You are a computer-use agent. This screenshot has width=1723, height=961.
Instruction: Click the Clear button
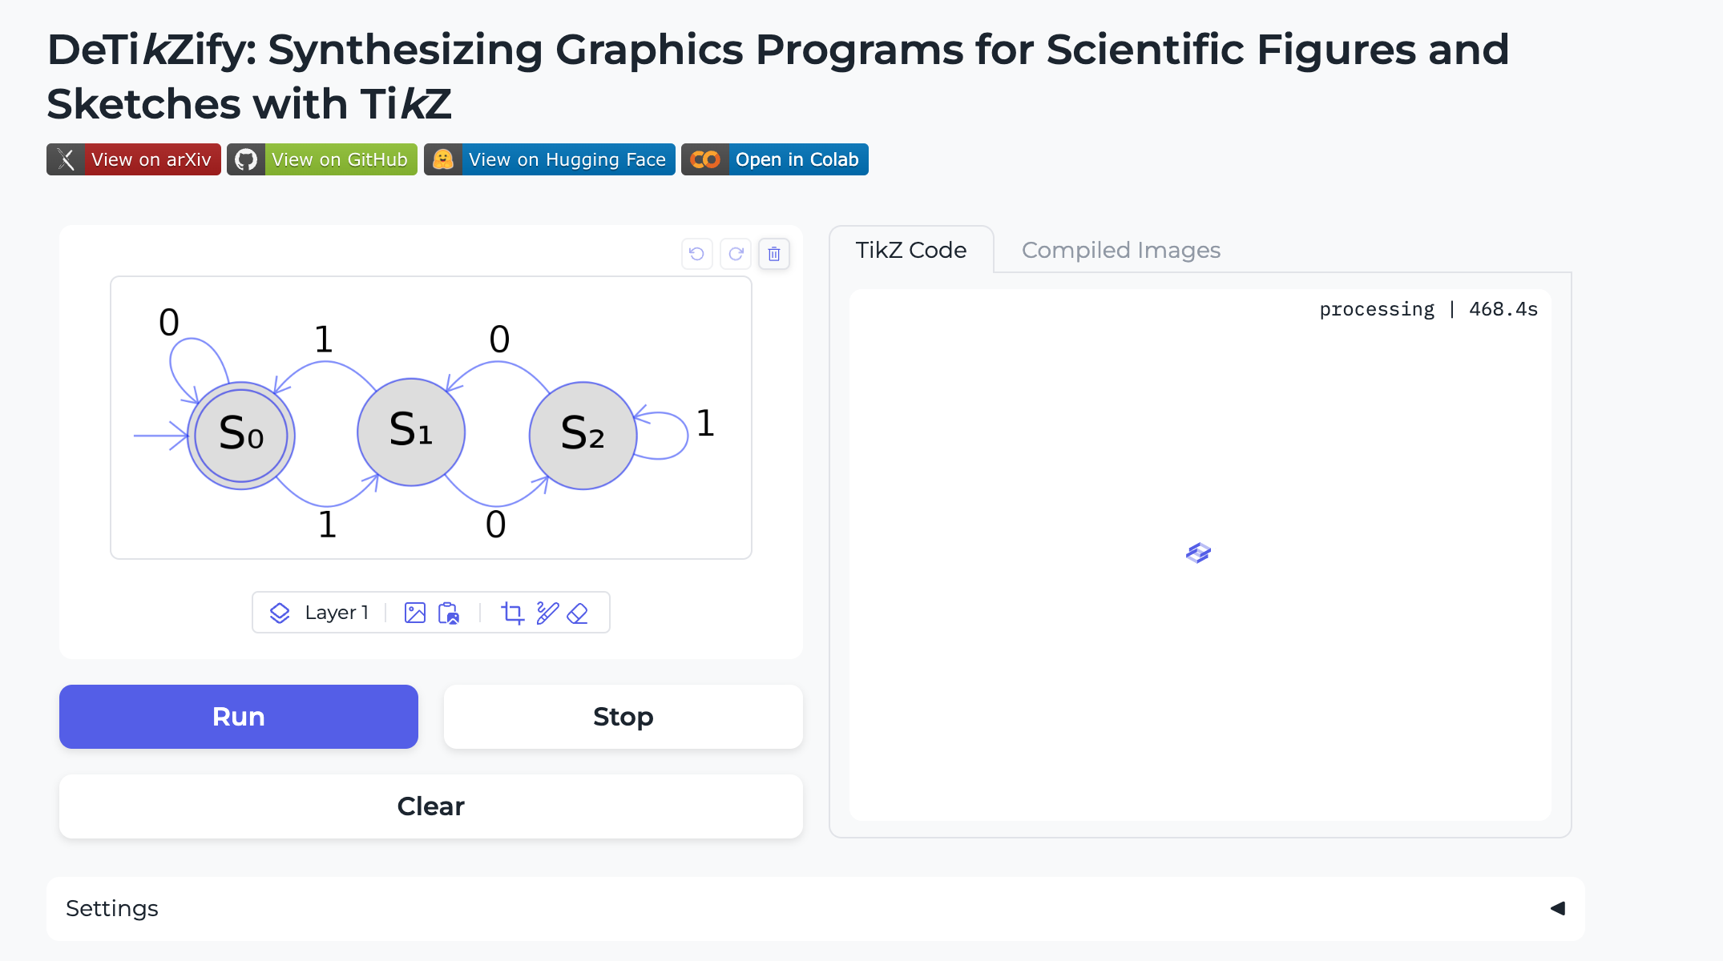tap(430, 806)
